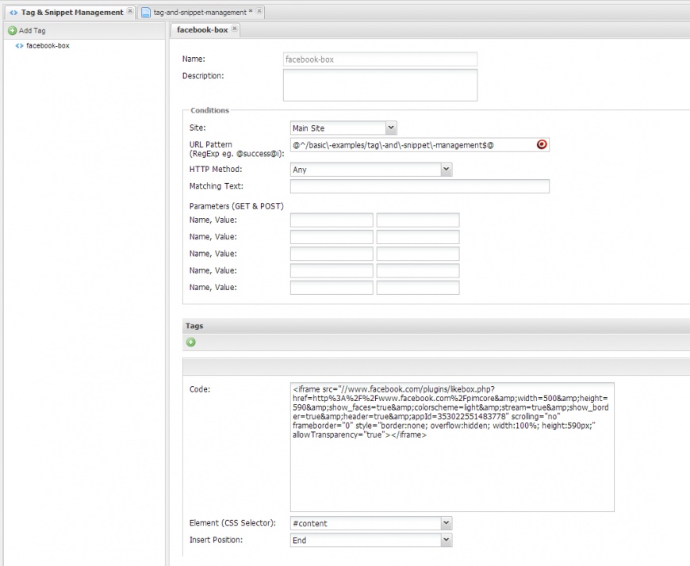The image size is (690, 566).
Task: Expand the HTTP Method dropdown
Action: pos(446,170)
